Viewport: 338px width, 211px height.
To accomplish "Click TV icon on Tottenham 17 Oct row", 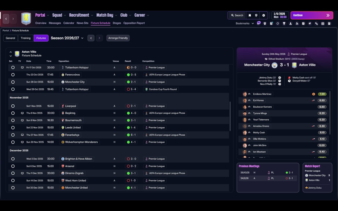I will (22, 68).
